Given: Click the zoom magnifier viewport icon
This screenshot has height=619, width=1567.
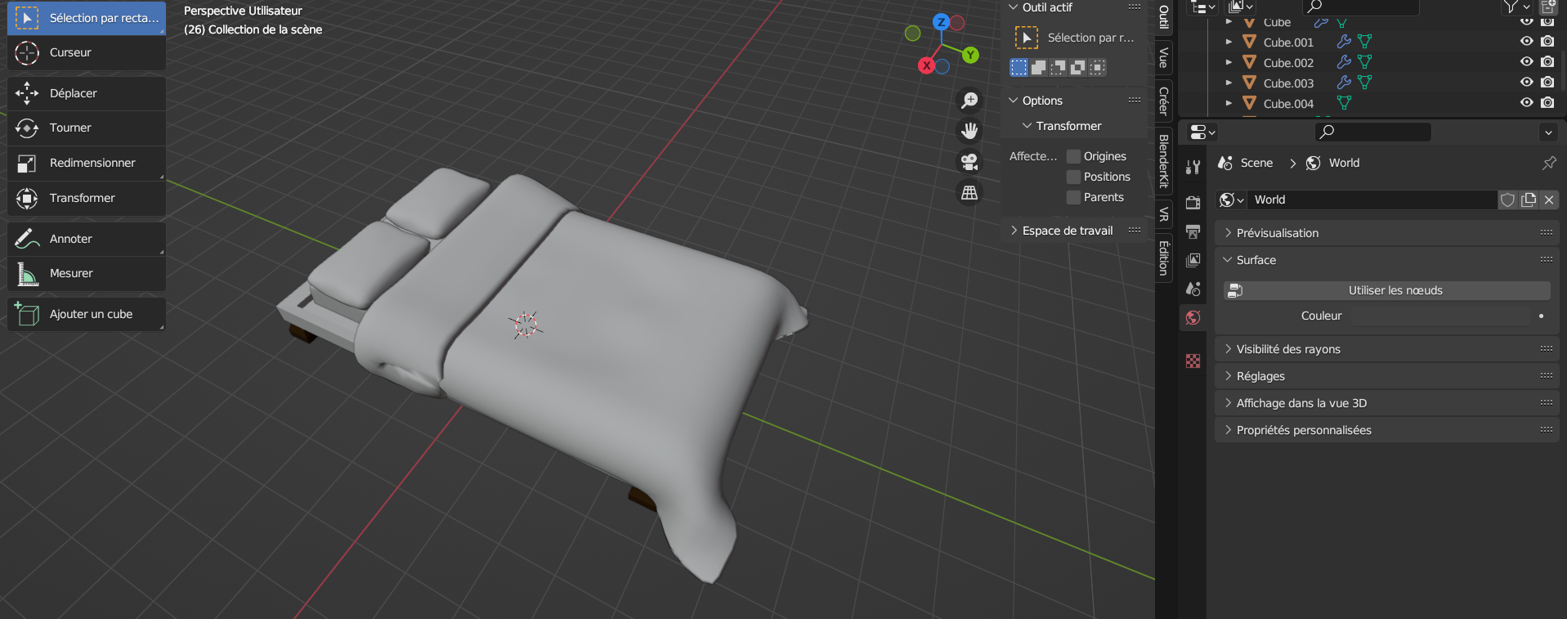Looking at the screenshot, I should click(969, 100).
